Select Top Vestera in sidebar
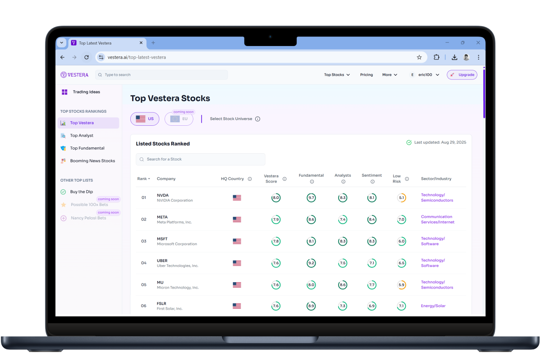The image size is (541, 353). click(88, 123)
